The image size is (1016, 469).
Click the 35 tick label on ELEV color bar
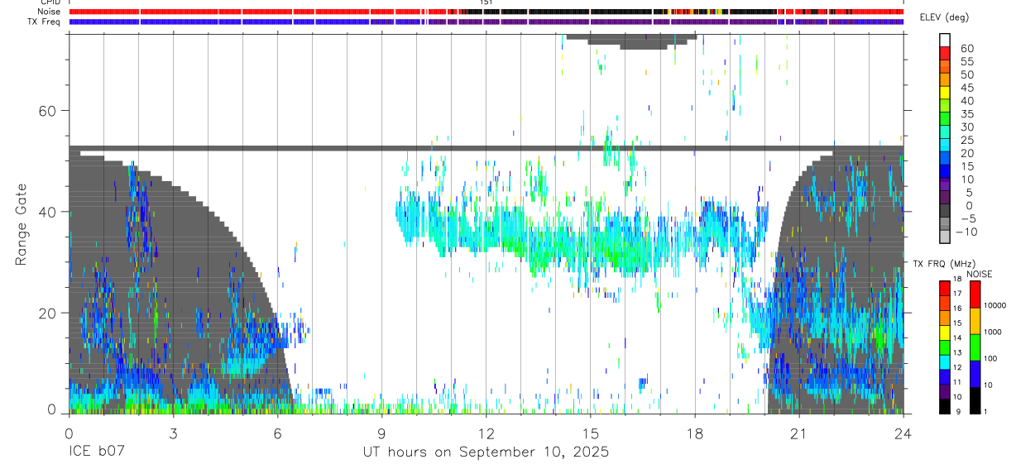966,114
